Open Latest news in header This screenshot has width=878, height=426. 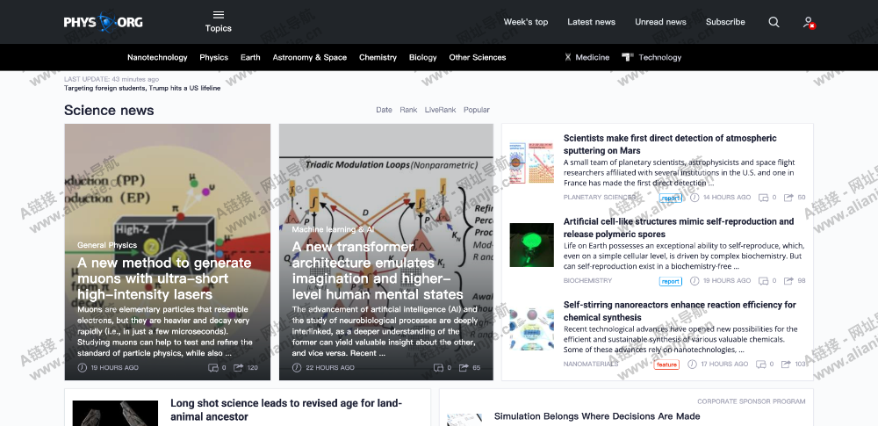(x=591, y=22)
